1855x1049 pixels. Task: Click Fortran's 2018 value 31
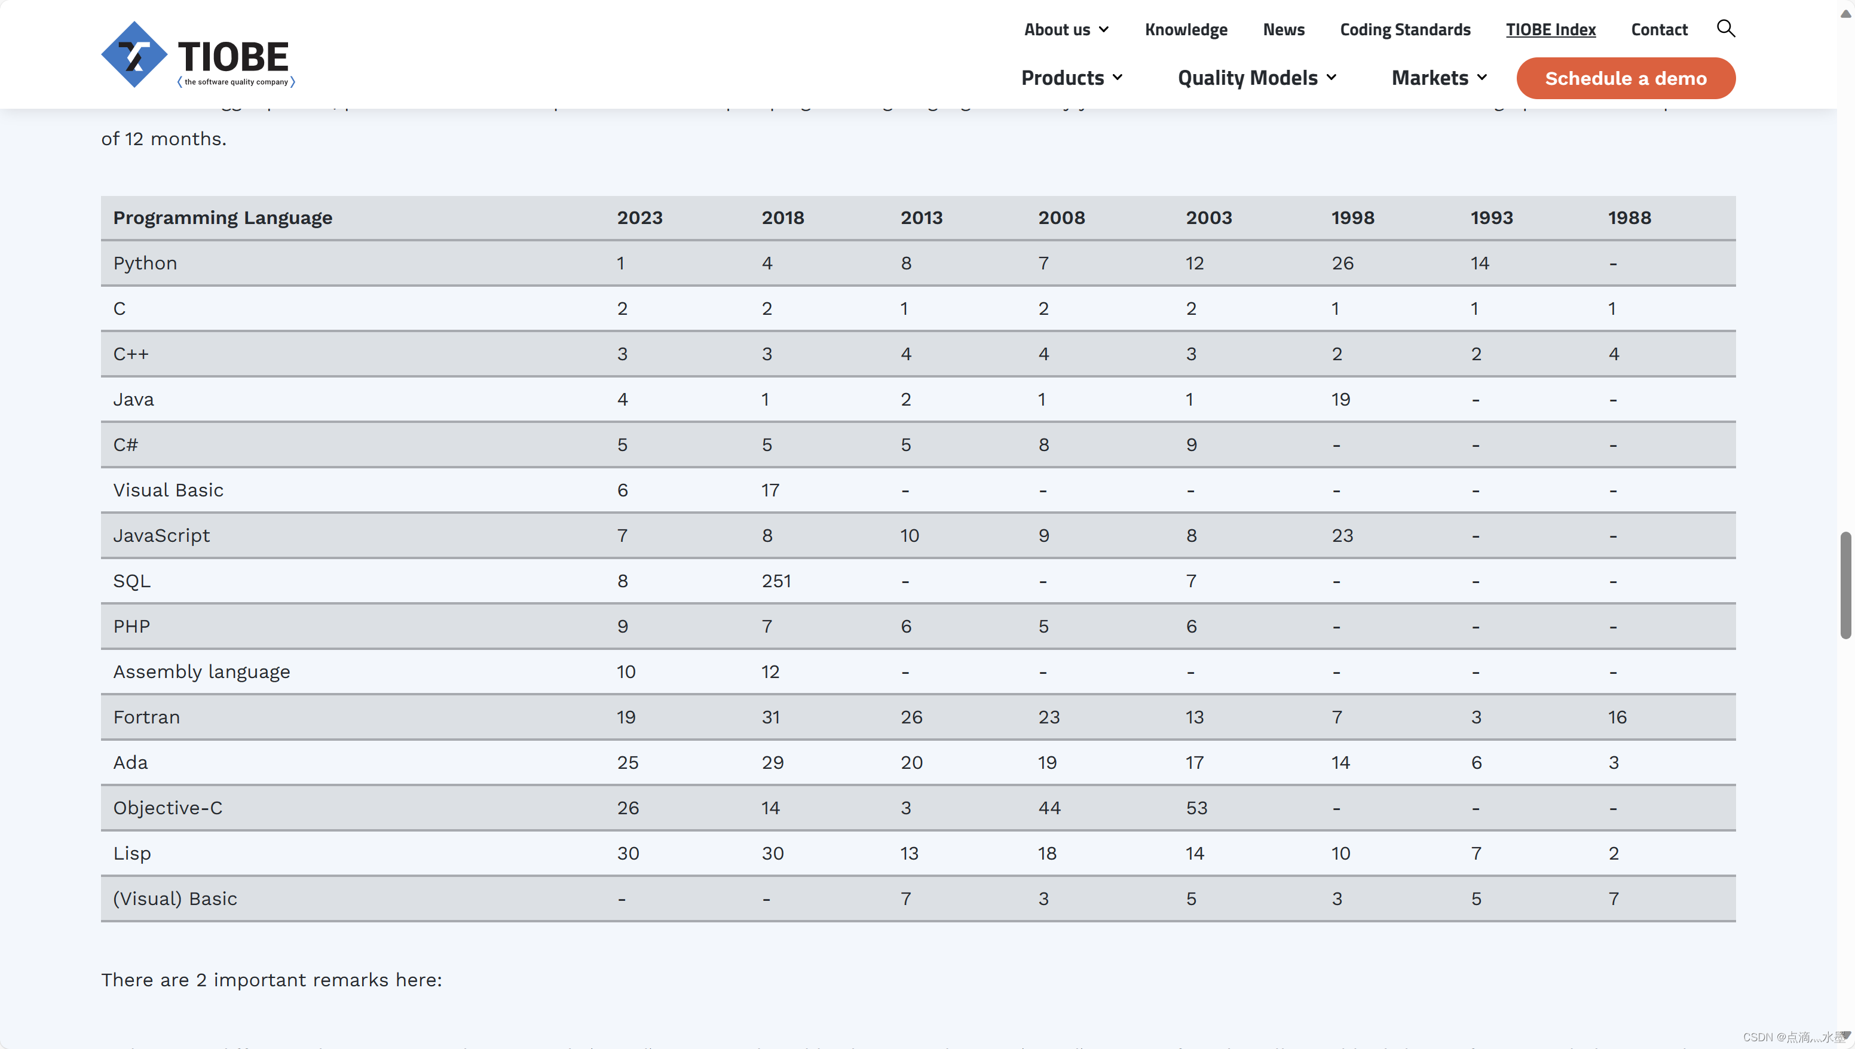coord(770,717)
